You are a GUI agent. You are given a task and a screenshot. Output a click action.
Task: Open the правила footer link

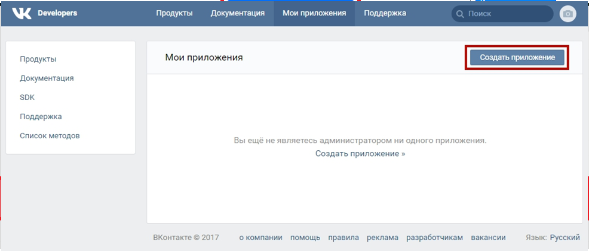point(343,237)
